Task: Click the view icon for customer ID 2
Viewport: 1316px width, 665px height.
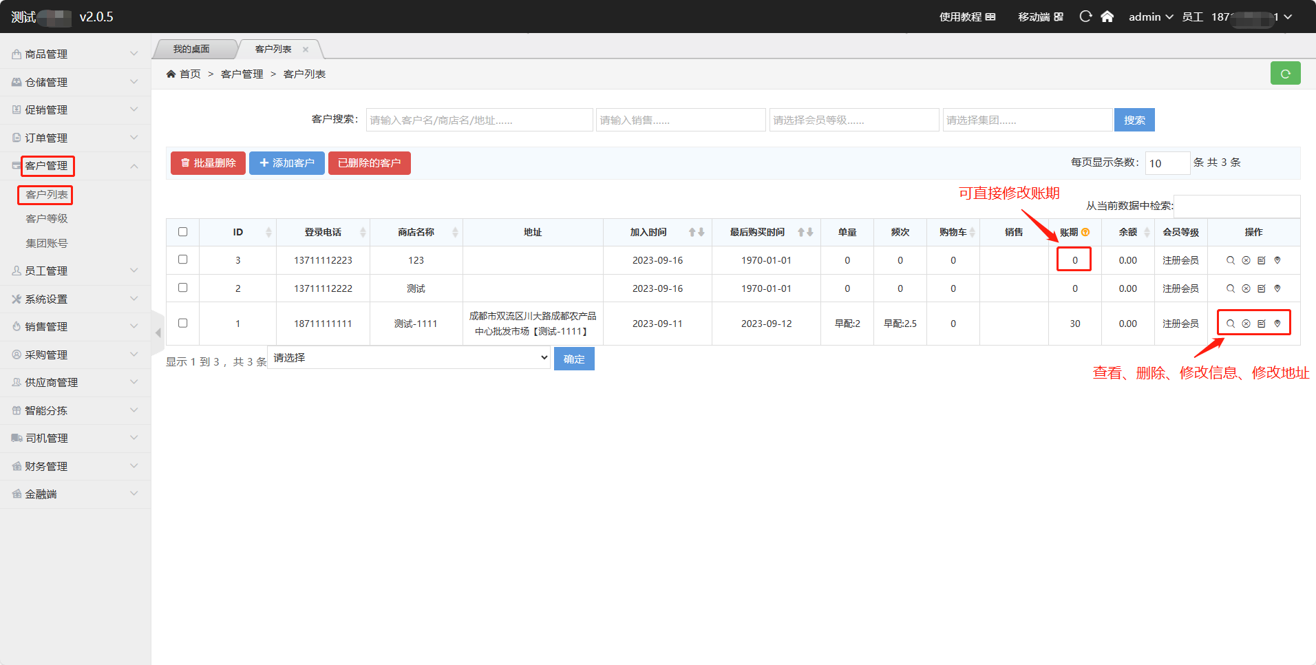Action: point(1231,288)
